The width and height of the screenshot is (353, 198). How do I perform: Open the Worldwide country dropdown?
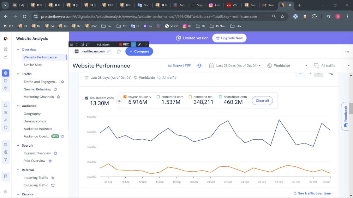coord(288,65)
